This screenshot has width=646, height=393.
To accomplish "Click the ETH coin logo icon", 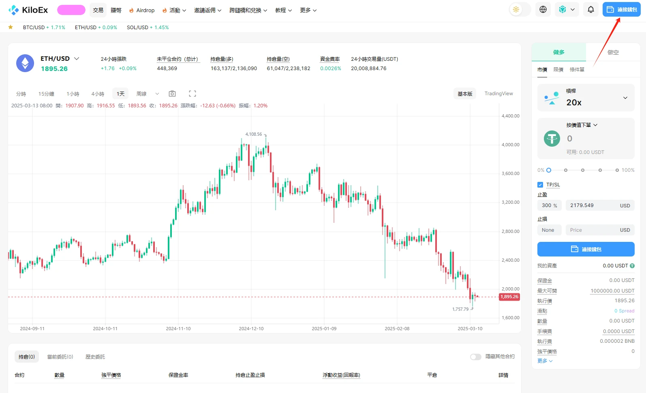I will pos(25,63).
